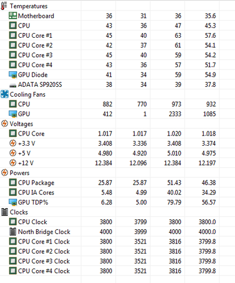Click the GPU Diode monitor icon

(x=13, y=75)
